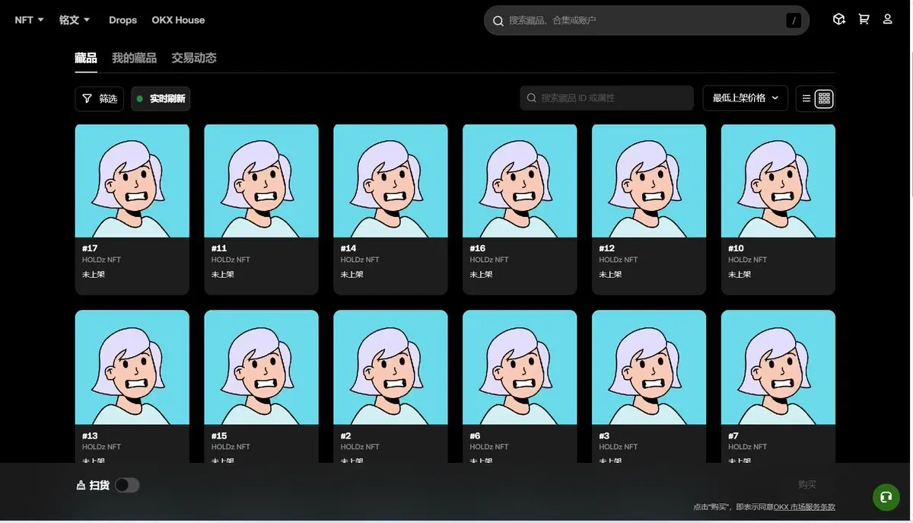Viewport: 913px width, 523px height.
Task: Open the NFT dropdown menu
Action: (x=29, y=20)
